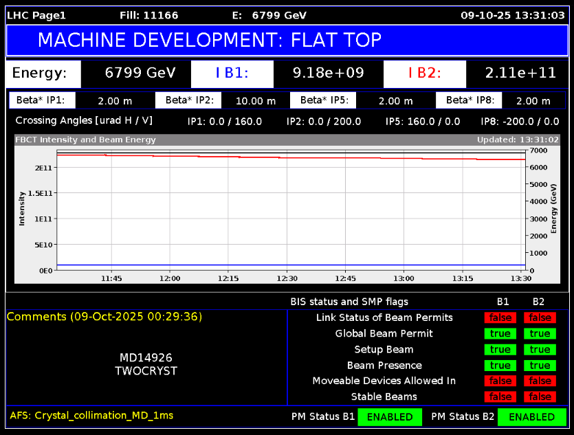Click PM Status B1 ENABLED button
The height and width of the screenshot is (435, 574).
point(390,417)
